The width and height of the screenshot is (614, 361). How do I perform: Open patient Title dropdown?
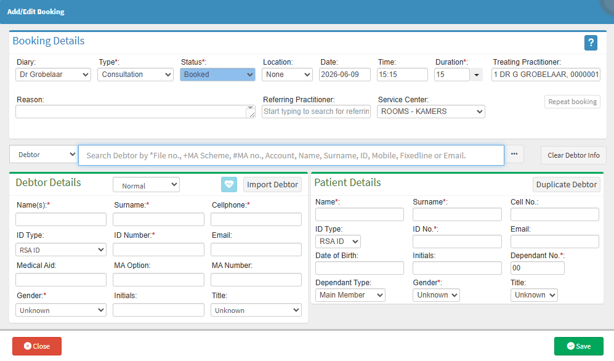534,295
